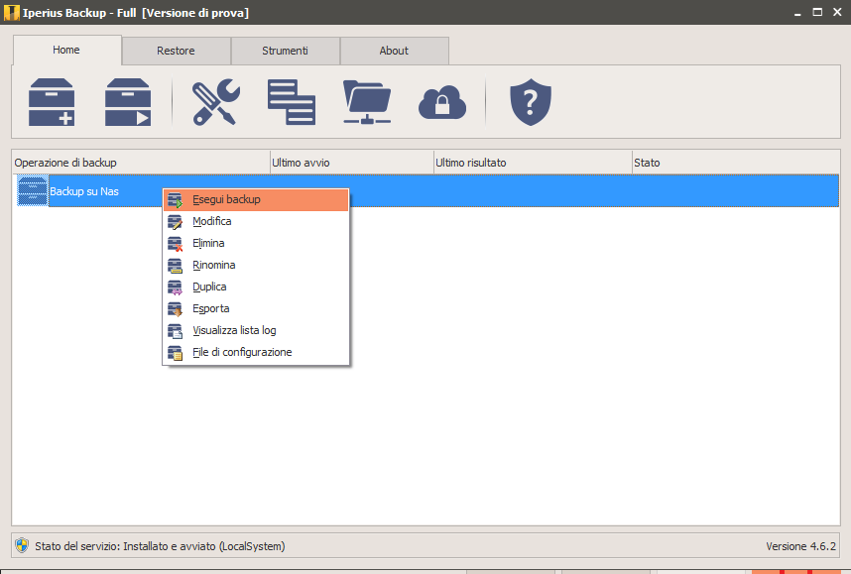
Task: Open the log list document icon
Action: 292,102
